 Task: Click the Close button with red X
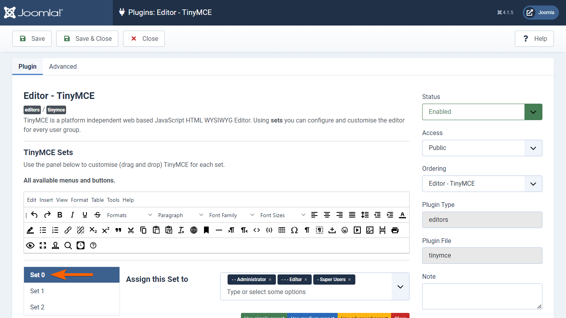144,38
